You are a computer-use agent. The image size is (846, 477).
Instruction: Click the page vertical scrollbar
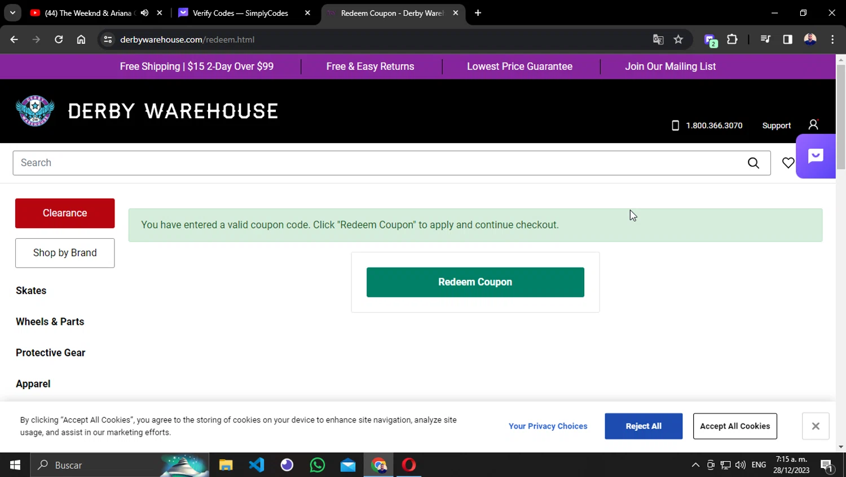coord(841,117)
